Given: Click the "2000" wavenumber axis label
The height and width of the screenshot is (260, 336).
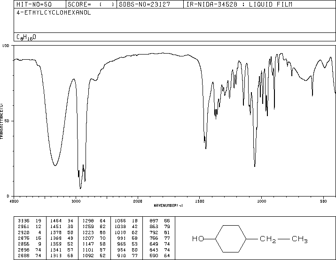Looking at the screenshot, I should click(138, 201).
